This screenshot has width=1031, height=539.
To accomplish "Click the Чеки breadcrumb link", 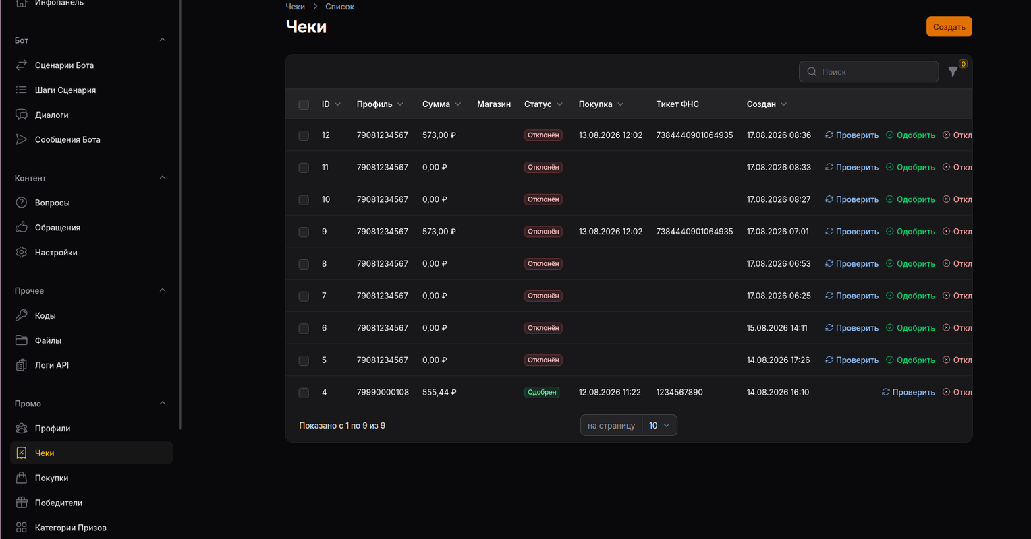I will [x=296, y=7].
